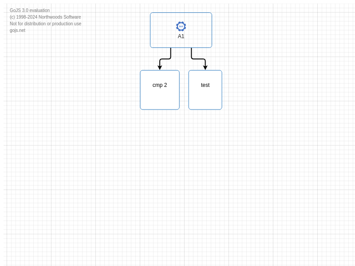Viewport: 355px width, 266px height.
Task: Click the "GoJS 3.0 evaluation" watermark text
Action: pyautogui.click(x=30, y=10)
